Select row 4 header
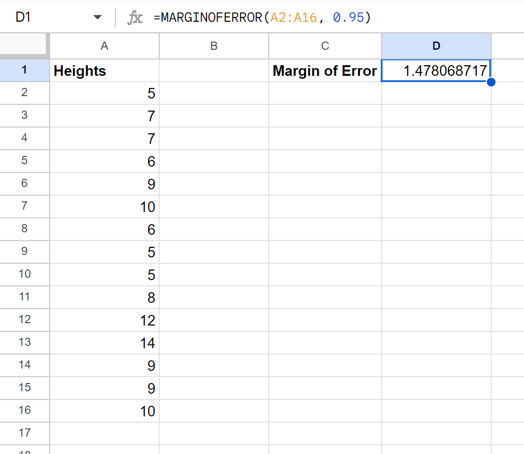 25,138
